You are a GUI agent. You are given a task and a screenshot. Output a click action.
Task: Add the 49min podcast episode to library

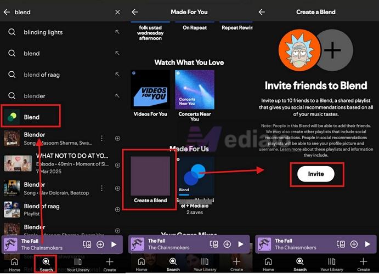(x=117, y=165)
